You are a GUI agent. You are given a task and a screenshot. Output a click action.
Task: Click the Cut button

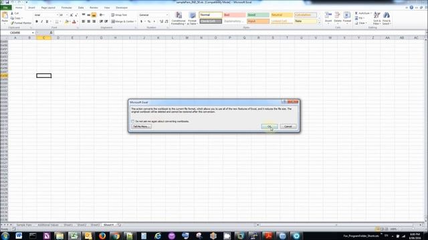tap(15, 13)
